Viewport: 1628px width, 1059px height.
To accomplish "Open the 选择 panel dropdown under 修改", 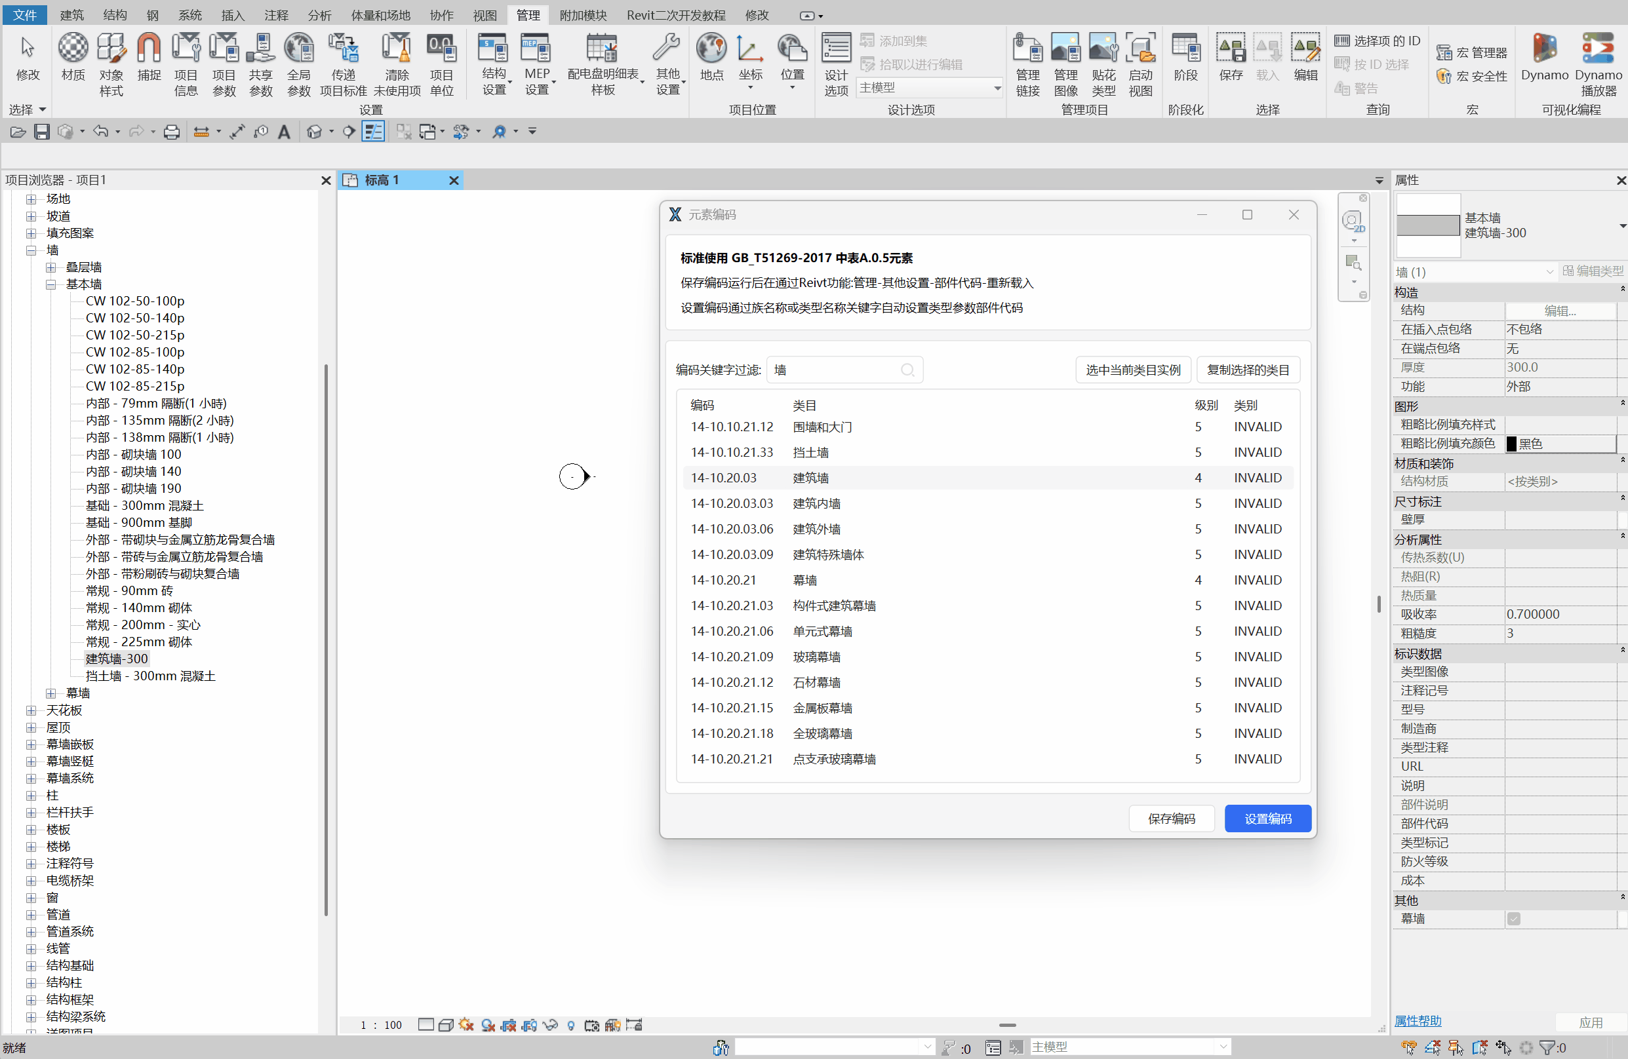I will click(x=28, y=109).
